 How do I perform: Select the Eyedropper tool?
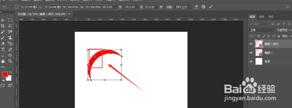[10, 32]
